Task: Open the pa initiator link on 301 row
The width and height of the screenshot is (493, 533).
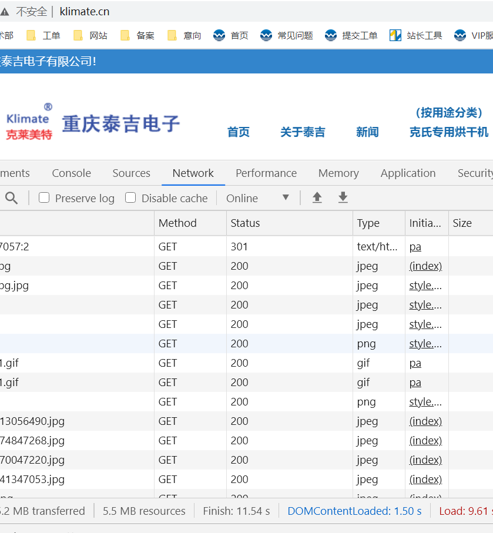Action: [415, 247]
